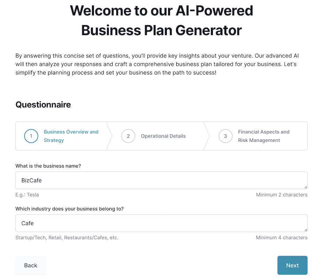
Task: Click the "What is the business name?" label
Action: (x=48, y=166)
